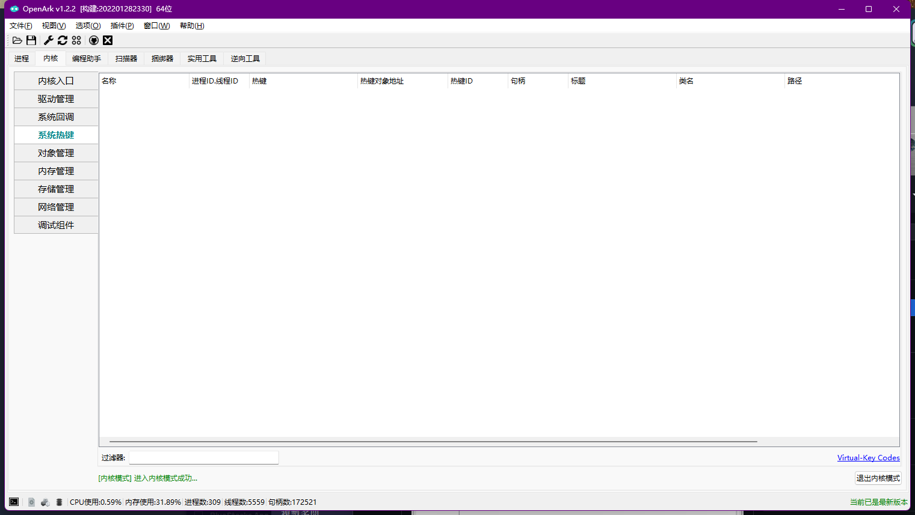
Task: Select 系统热键 in the sidebar
Action: (x=56, y=135)
